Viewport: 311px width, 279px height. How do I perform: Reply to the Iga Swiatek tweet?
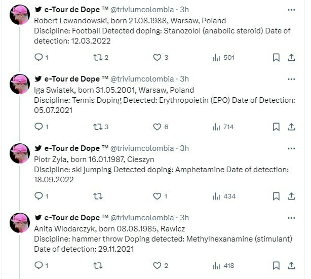(x=38, y=127)
